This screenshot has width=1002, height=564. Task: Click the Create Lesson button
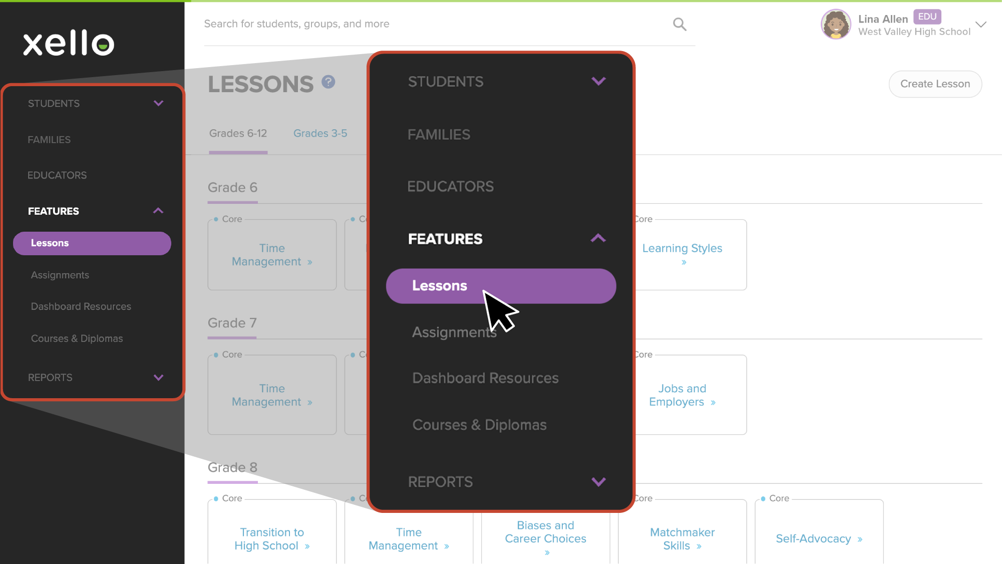[x=935, y=84]
